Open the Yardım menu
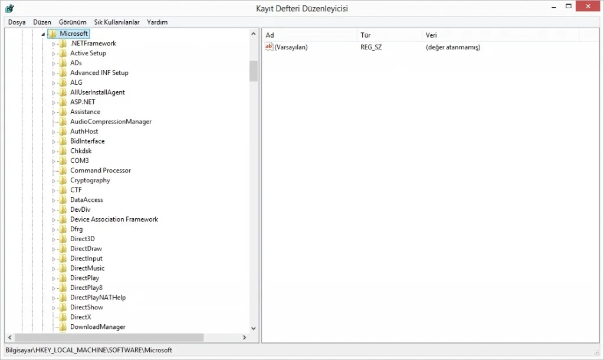The width and height of the screenshot is (604, 360). pos(157,22)
